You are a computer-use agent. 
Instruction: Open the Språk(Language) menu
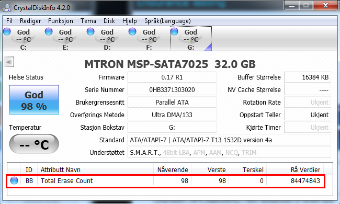167,21
